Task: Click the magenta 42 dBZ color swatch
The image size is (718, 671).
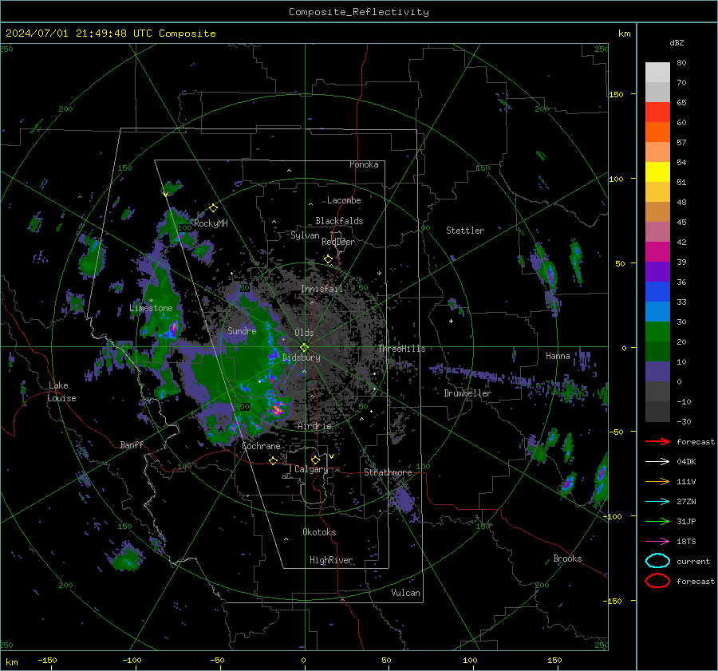Action: pos(657,251)
